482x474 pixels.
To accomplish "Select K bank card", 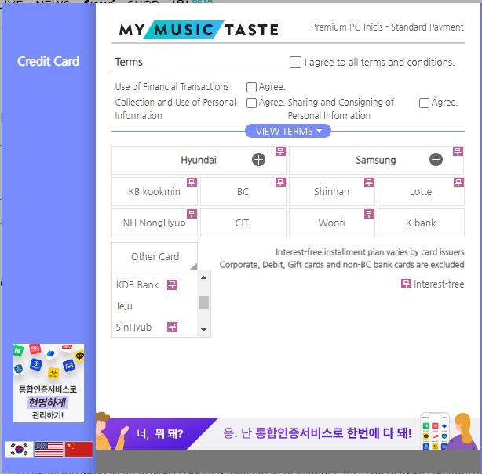I will [x=421, y=223].
